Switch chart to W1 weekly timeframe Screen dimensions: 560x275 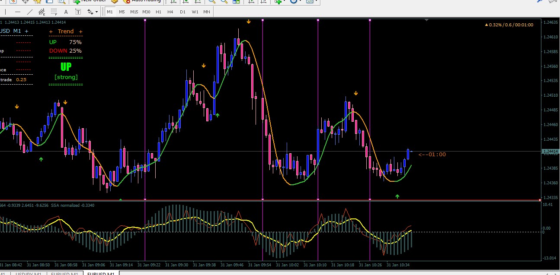click(x=195, y=12)
